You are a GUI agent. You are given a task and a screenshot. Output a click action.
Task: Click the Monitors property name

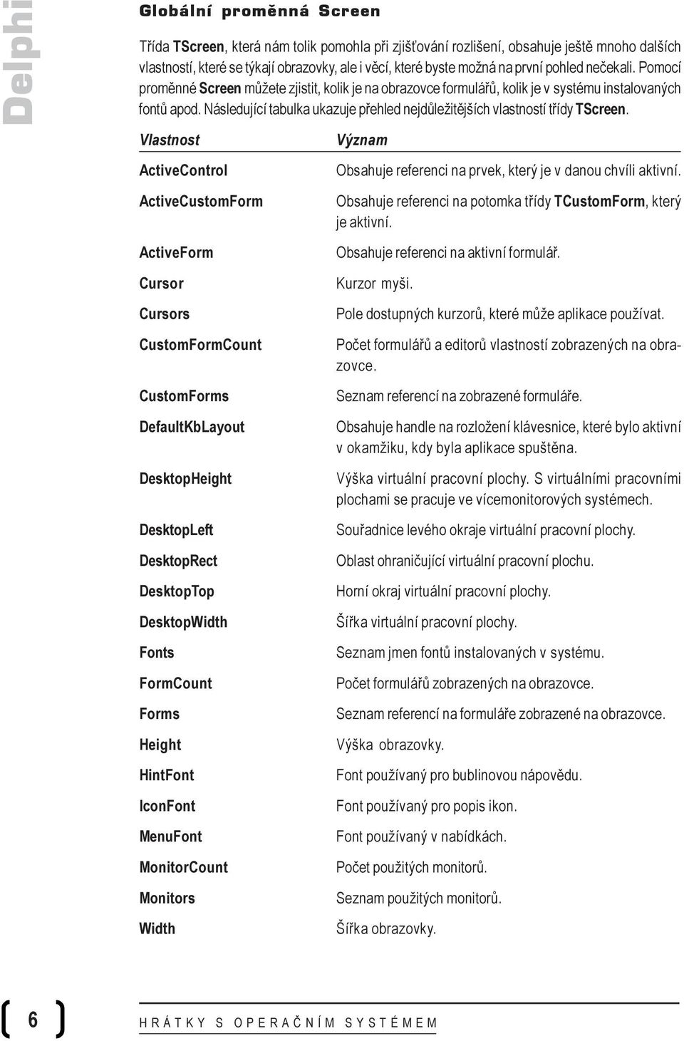(167, 898)
